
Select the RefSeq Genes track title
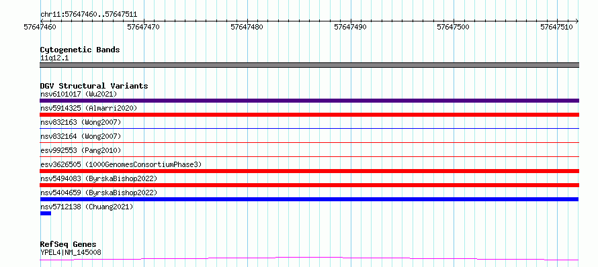point(69,245)
